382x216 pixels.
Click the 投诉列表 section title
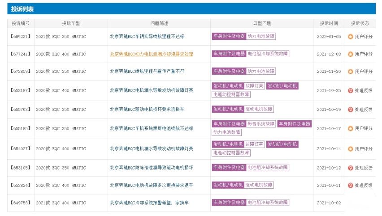point(22,9)
